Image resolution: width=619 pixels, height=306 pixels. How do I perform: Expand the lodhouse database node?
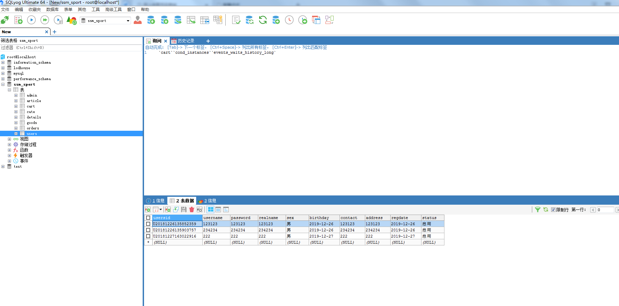3,68
